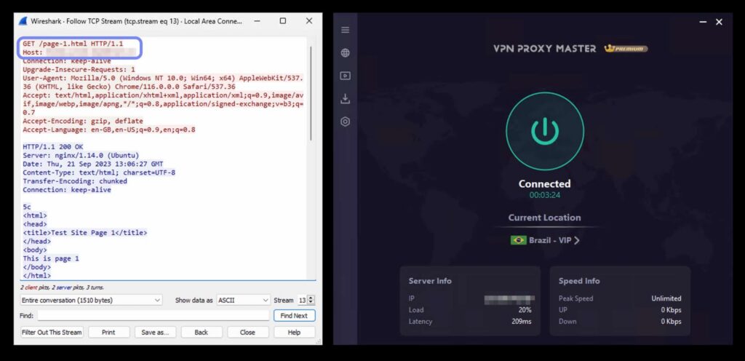Open the Entire conversation dropdown

tap(91, 300)
